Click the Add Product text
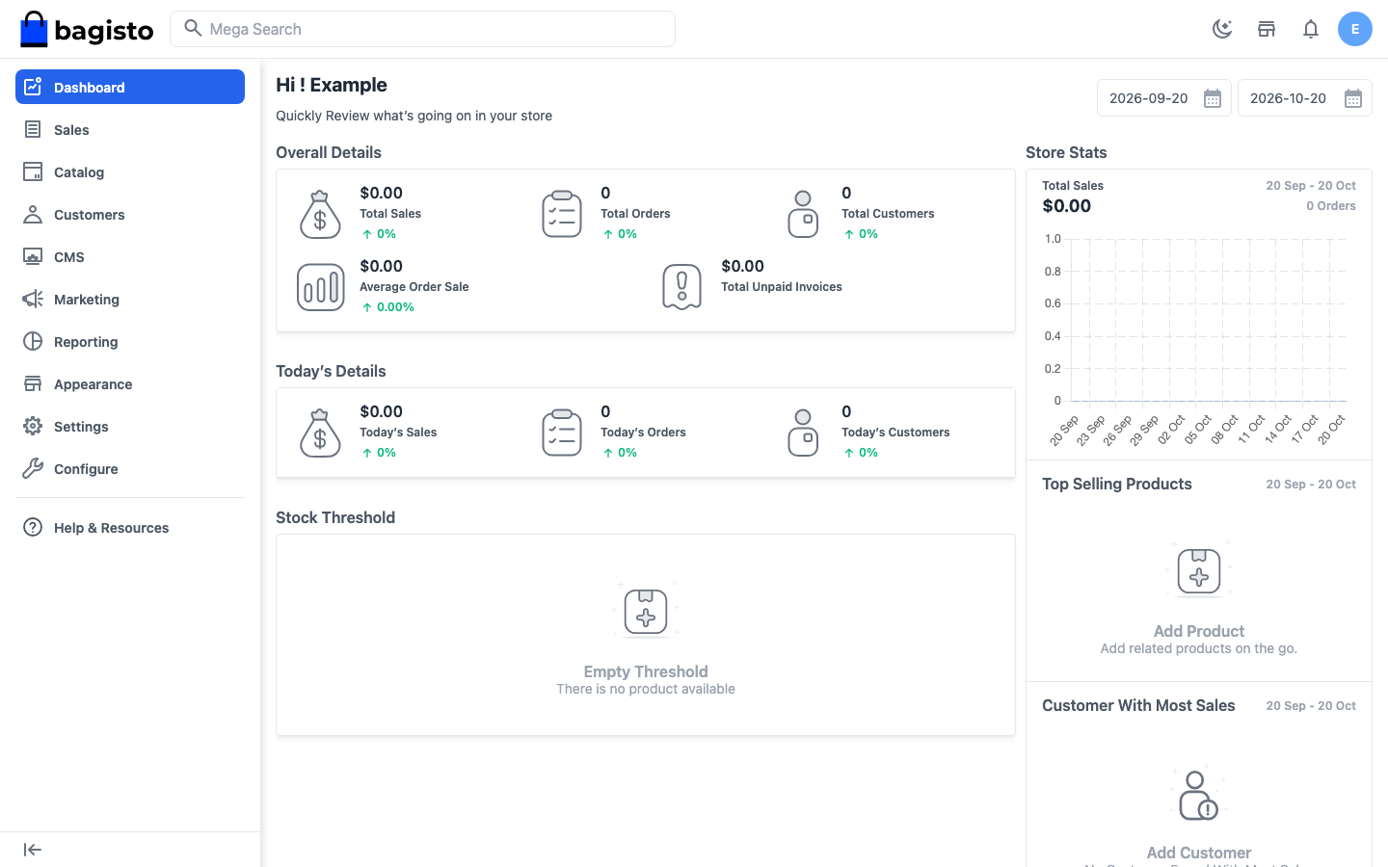 (x=1199, y=631)
